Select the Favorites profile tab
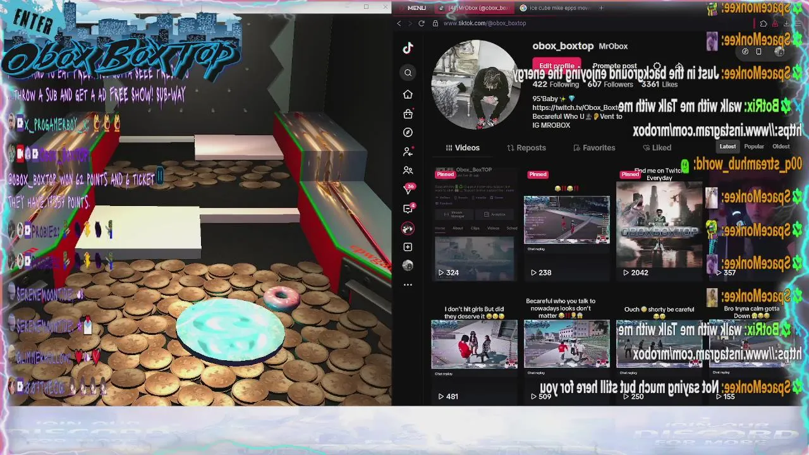Viewport: 809px width, 455px height. 594,148
